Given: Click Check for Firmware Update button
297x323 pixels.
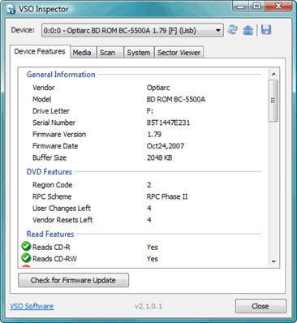Looking at the screenshot, I should (73, 280).
